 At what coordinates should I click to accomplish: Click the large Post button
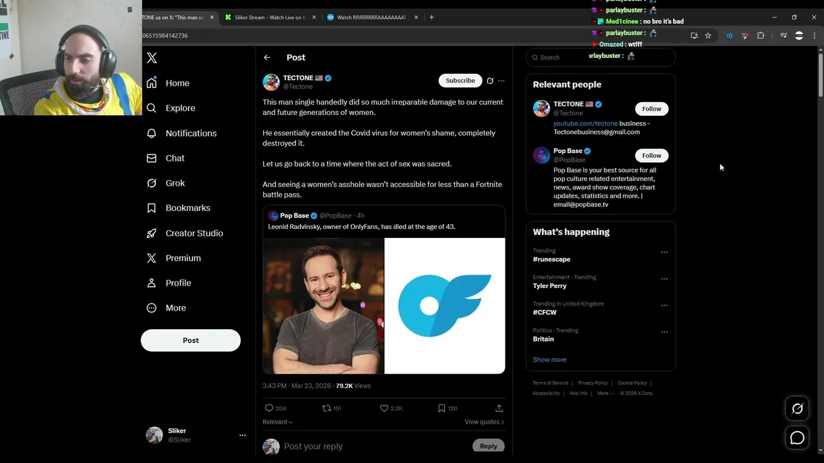191,340
